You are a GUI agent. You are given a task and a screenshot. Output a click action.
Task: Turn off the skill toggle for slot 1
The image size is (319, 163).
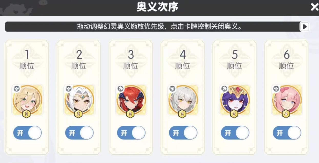click(27, 133)
